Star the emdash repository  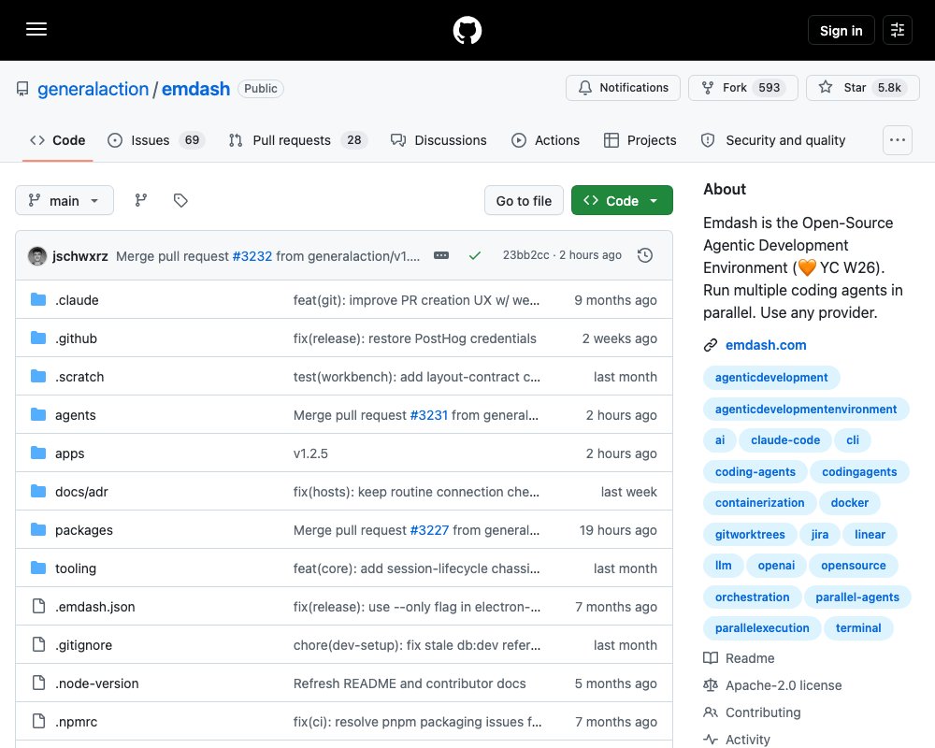coord(863,88)
